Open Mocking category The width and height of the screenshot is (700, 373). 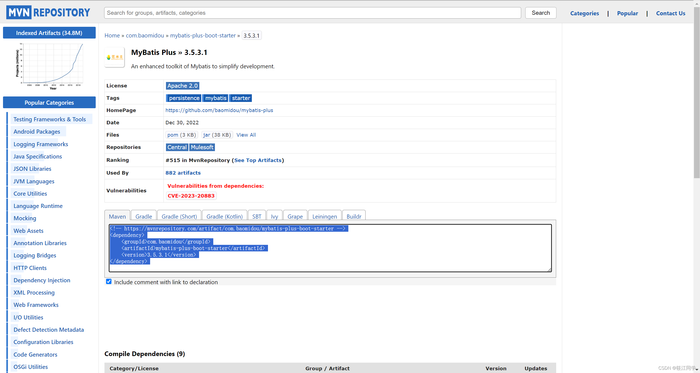[x=25, y=218]
